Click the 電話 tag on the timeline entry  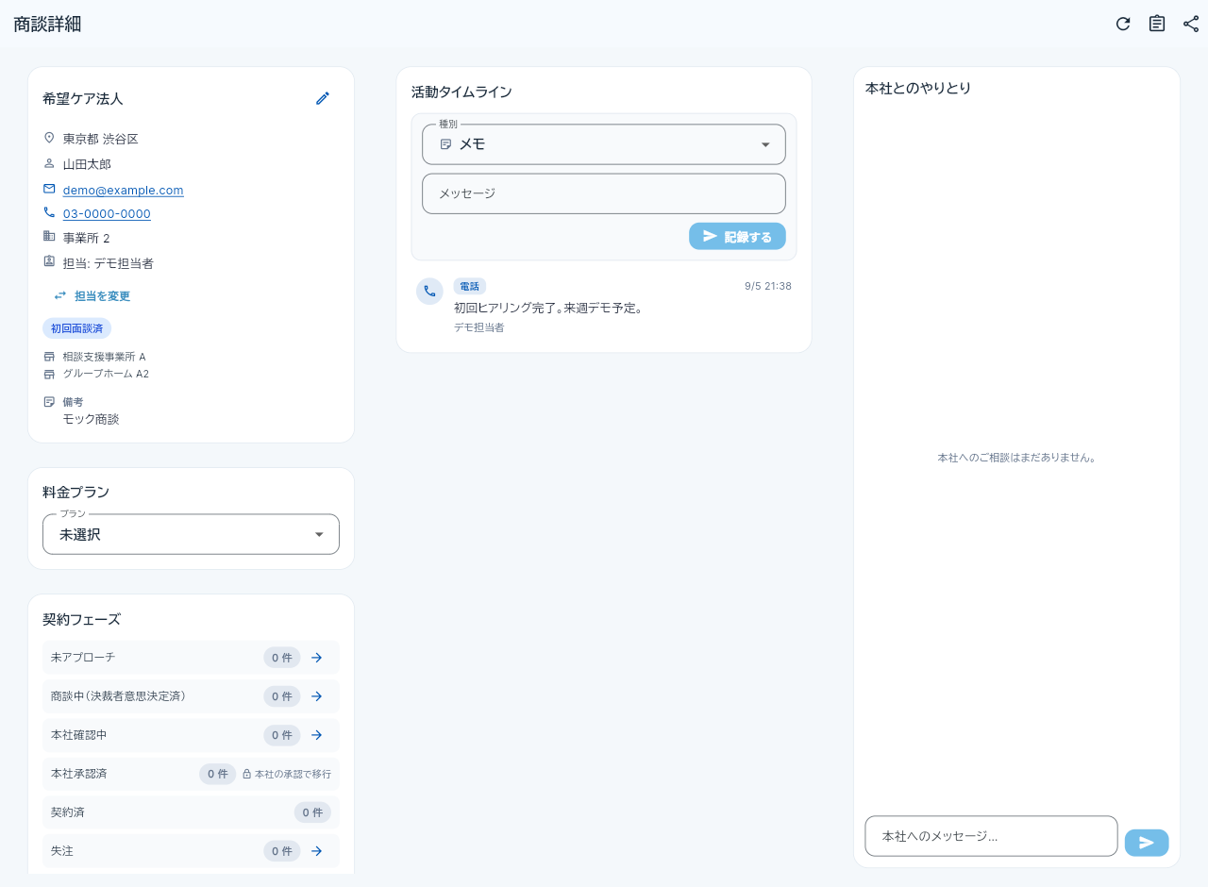pyautogui.click(x=470, y=286)
